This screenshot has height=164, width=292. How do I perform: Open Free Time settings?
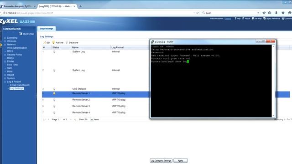click(x=12, y=65)
